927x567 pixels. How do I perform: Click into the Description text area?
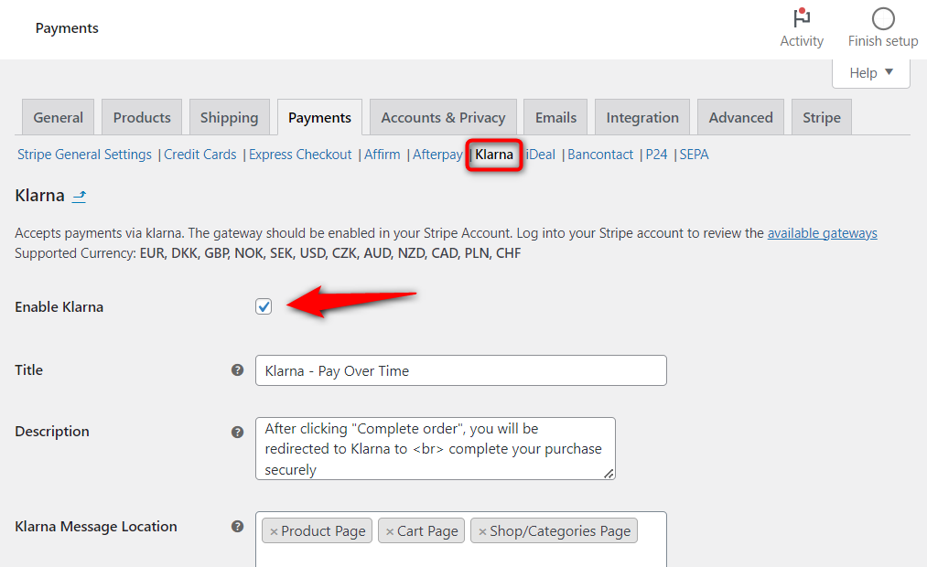pos(435,448)
